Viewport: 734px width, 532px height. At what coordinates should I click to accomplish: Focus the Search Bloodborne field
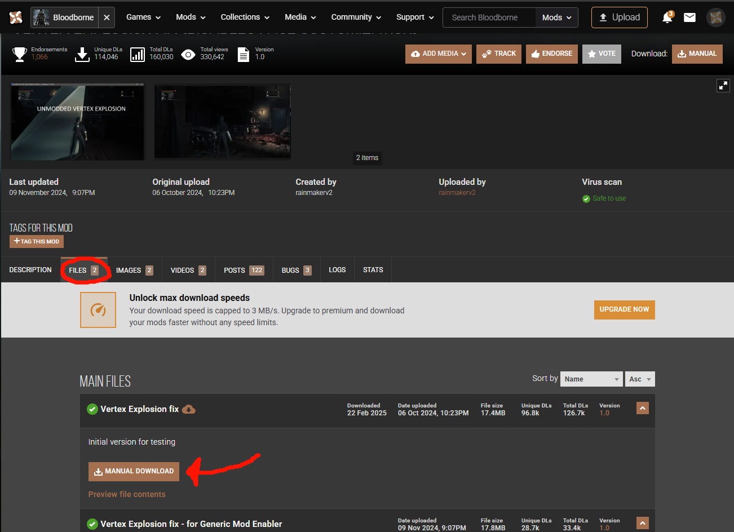[x=489, y=17]
